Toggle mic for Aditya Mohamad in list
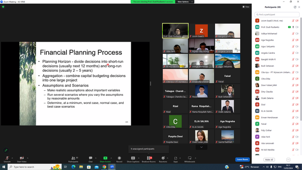 pyautogui.click(x=293, y=34)
